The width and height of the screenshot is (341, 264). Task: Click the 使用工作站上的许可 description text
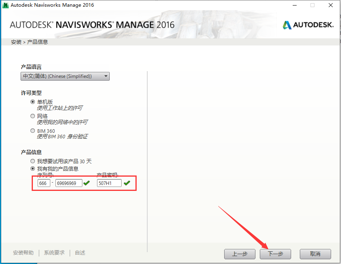coord(59,108)
